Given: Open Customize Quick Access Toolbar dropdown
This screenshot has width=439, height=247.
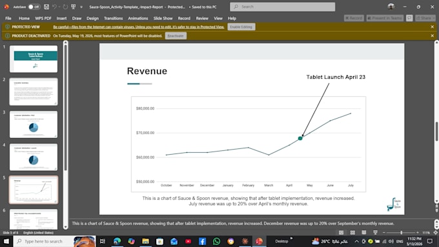Looking at the screenshot, I should (x=81, y=6).
